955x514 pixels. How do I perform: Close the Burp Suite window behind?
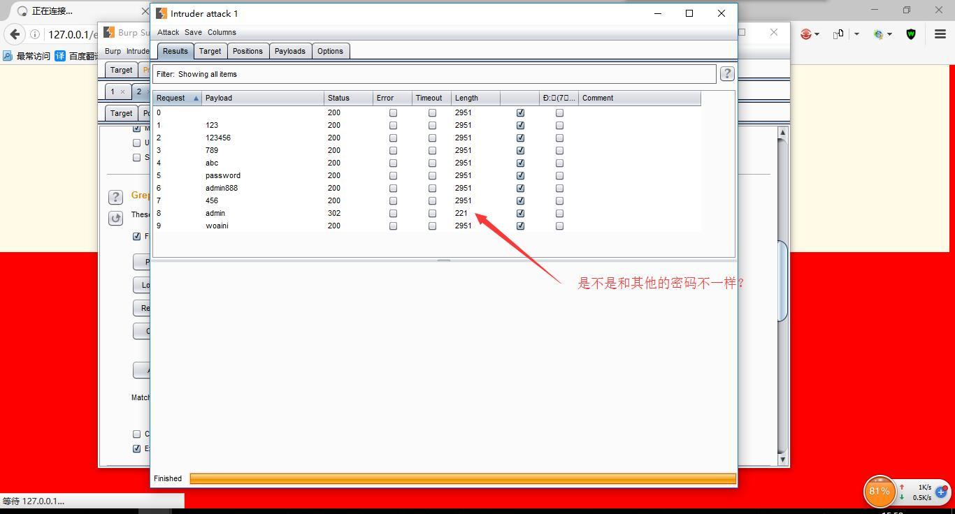(x=774, y=32)
